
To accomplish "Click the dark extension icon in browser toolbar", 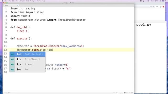I will tap(157, 7).
